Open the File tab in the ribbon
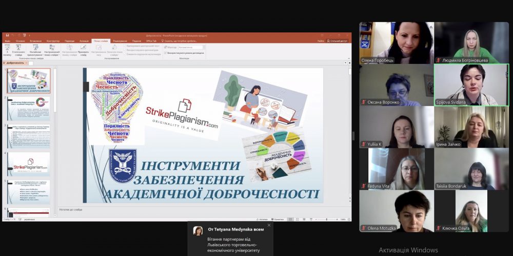The height and width of the screenshot is (256, 513). click(7, 40)
